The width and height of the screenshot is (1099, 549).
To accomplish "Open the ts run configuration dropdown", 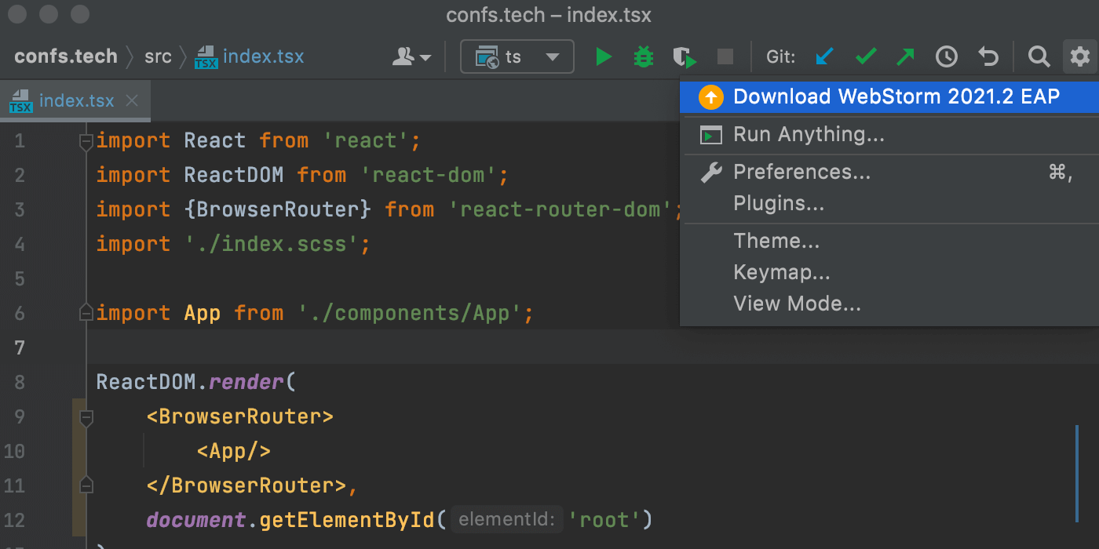I will (x=517, y=56).
